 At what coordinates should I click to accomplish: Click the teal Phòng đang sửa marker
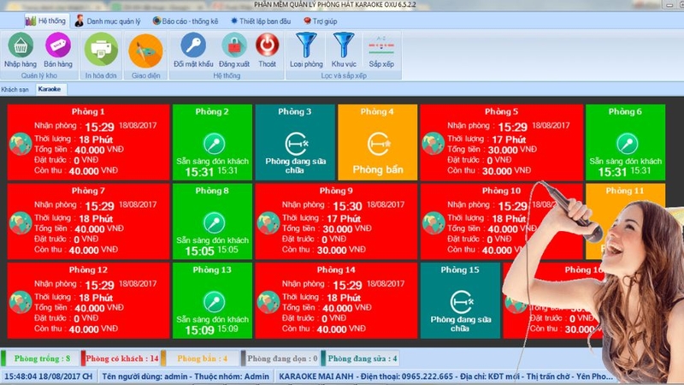324,358
